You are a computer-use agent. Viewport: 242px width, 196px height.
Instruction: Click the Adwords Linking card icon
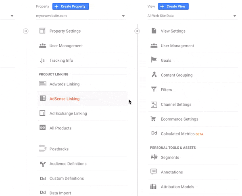(x=42, y=84)
